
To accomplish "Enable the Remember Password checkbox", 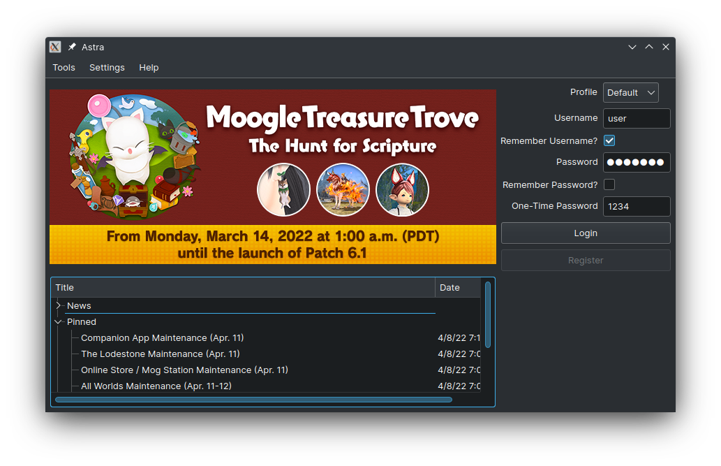I will click(609, 184).
